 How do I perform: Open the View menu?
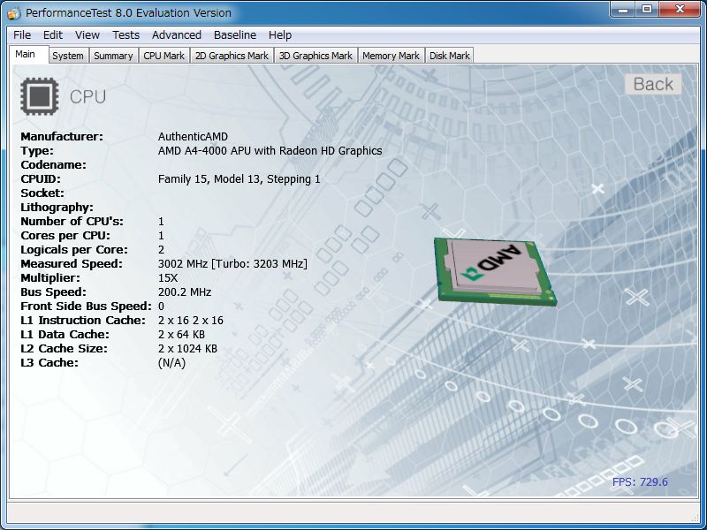(87, 35)
